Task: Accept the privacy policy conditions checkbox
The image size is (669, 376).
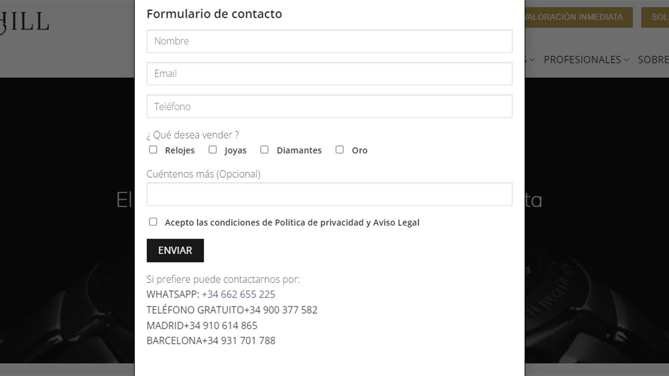Action: tap(153, 222)
